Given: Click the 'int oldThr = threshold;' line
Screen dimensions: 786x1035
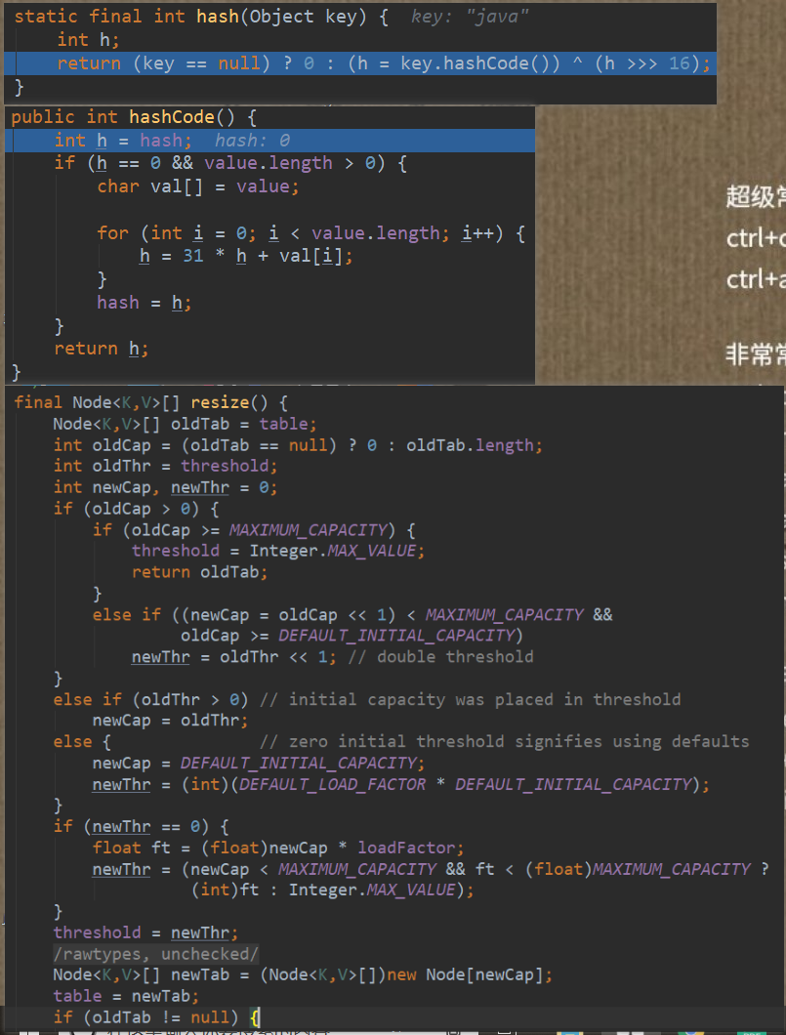Looking at the screenshot, I should (166, 466).
